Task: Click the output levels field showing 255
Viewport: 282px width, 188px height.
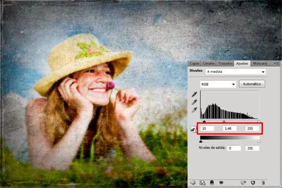Action: click(252, 148)
